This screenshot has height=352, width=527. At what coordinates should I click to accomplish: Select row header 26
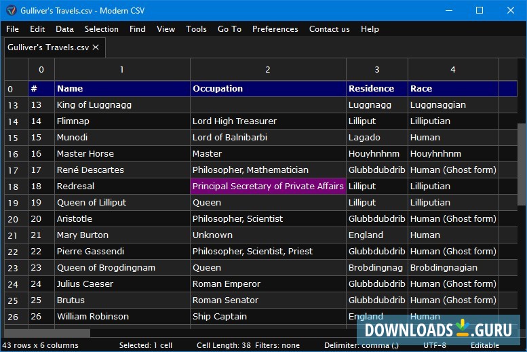16,317
